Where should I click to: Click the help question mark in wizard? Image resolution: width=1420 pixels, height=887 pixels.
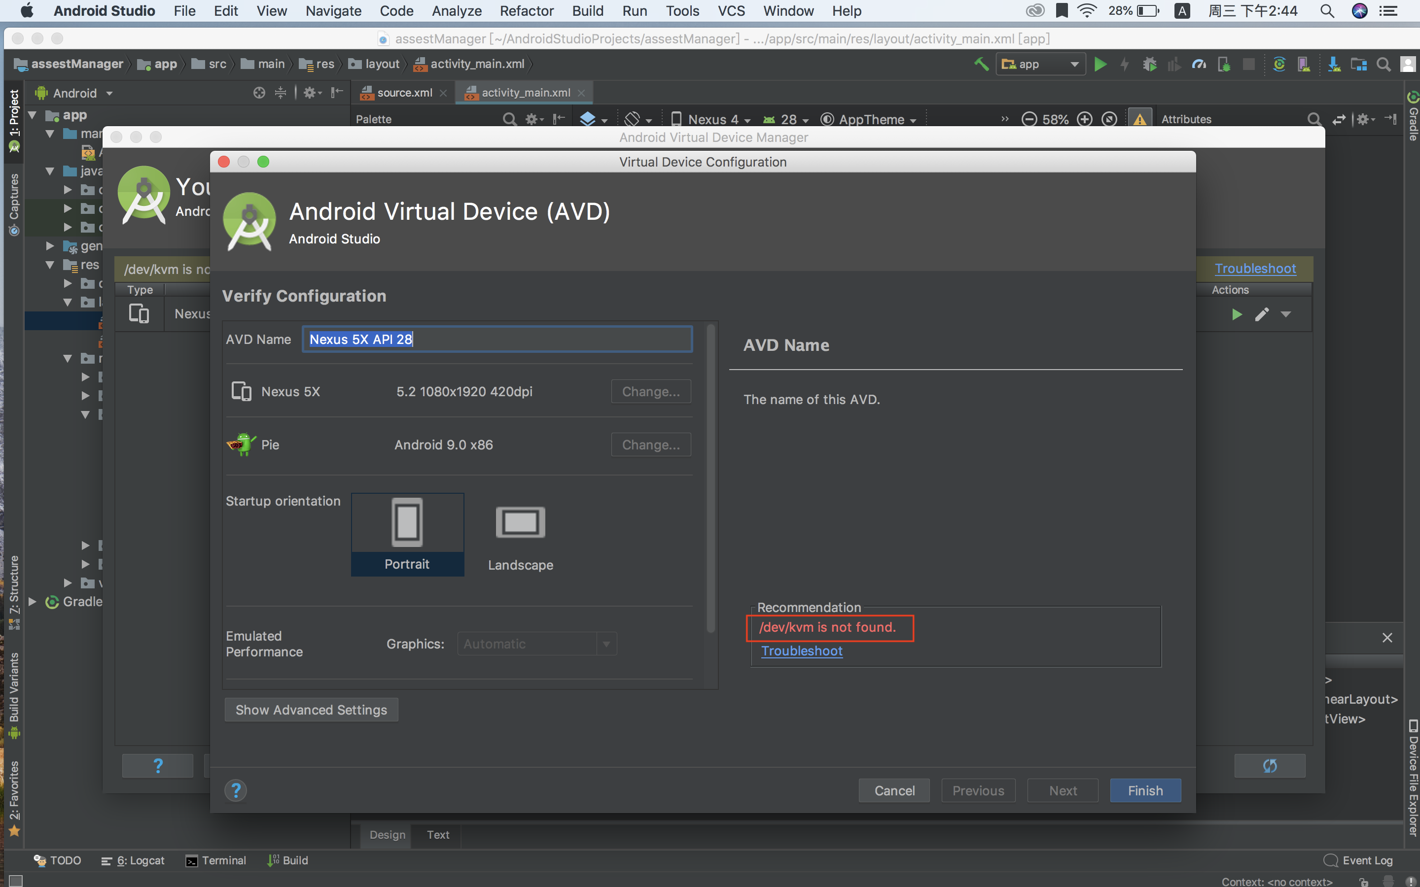[236, 790]
